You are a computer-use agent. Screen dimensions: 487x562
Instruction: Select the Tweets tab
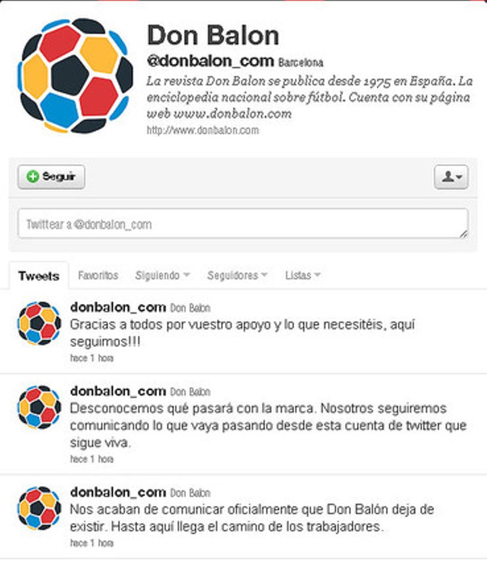(x=39, y=276)
